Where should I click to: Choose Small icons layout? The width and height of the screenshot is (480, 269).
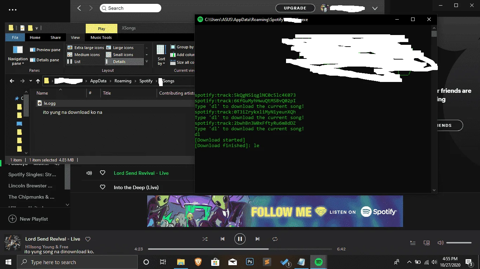tap(119, 55)
